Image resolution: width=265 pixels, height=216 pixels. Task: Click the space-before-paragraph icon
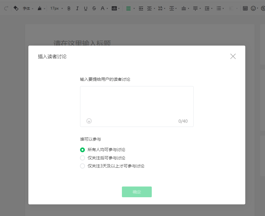pyautogui.click(x=184, y=8)
